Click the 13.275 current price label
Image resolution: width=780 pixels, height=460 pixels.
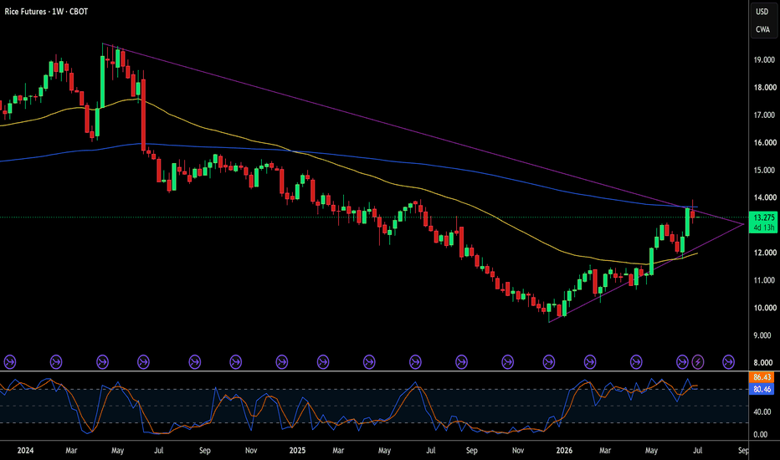(x=764, y=217)
